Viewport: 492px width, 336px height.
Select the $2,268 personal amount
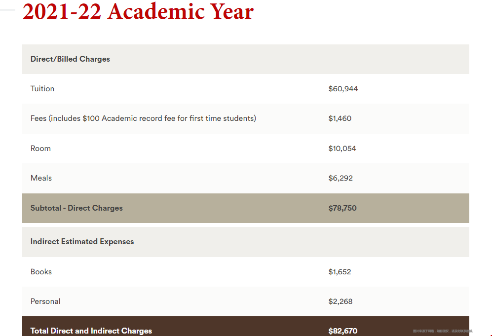pyautogui.click(x=340, y=301)
